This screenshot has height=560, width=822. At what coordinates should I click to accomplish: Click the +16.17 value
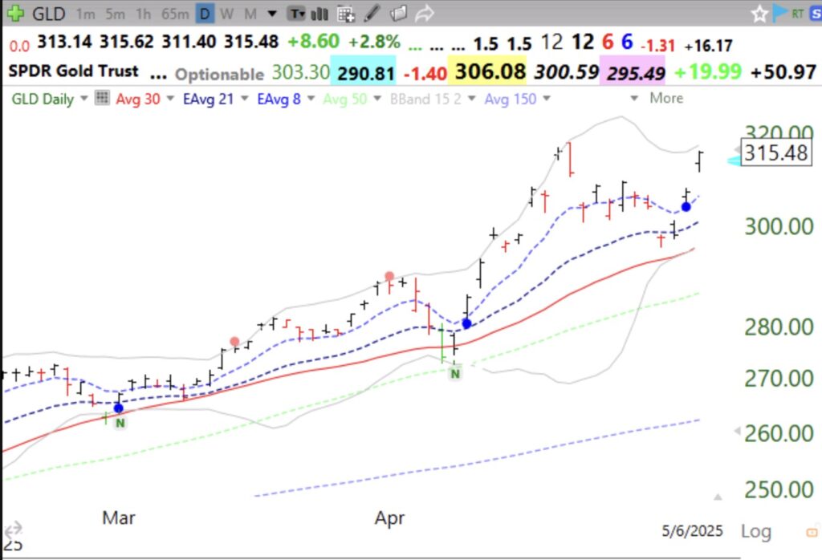click(708, 46)
